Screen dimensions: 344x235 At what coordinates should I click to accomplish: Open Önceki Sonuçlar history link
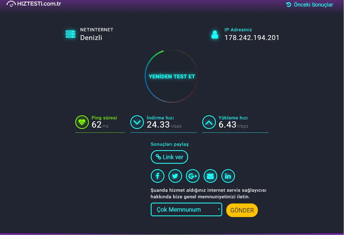coord(309,4)
